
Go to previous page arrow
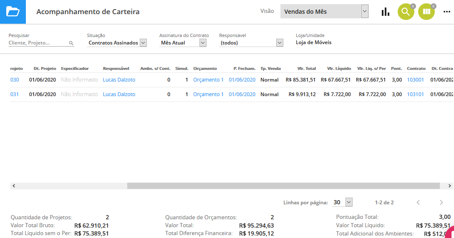tap(418, 203)
